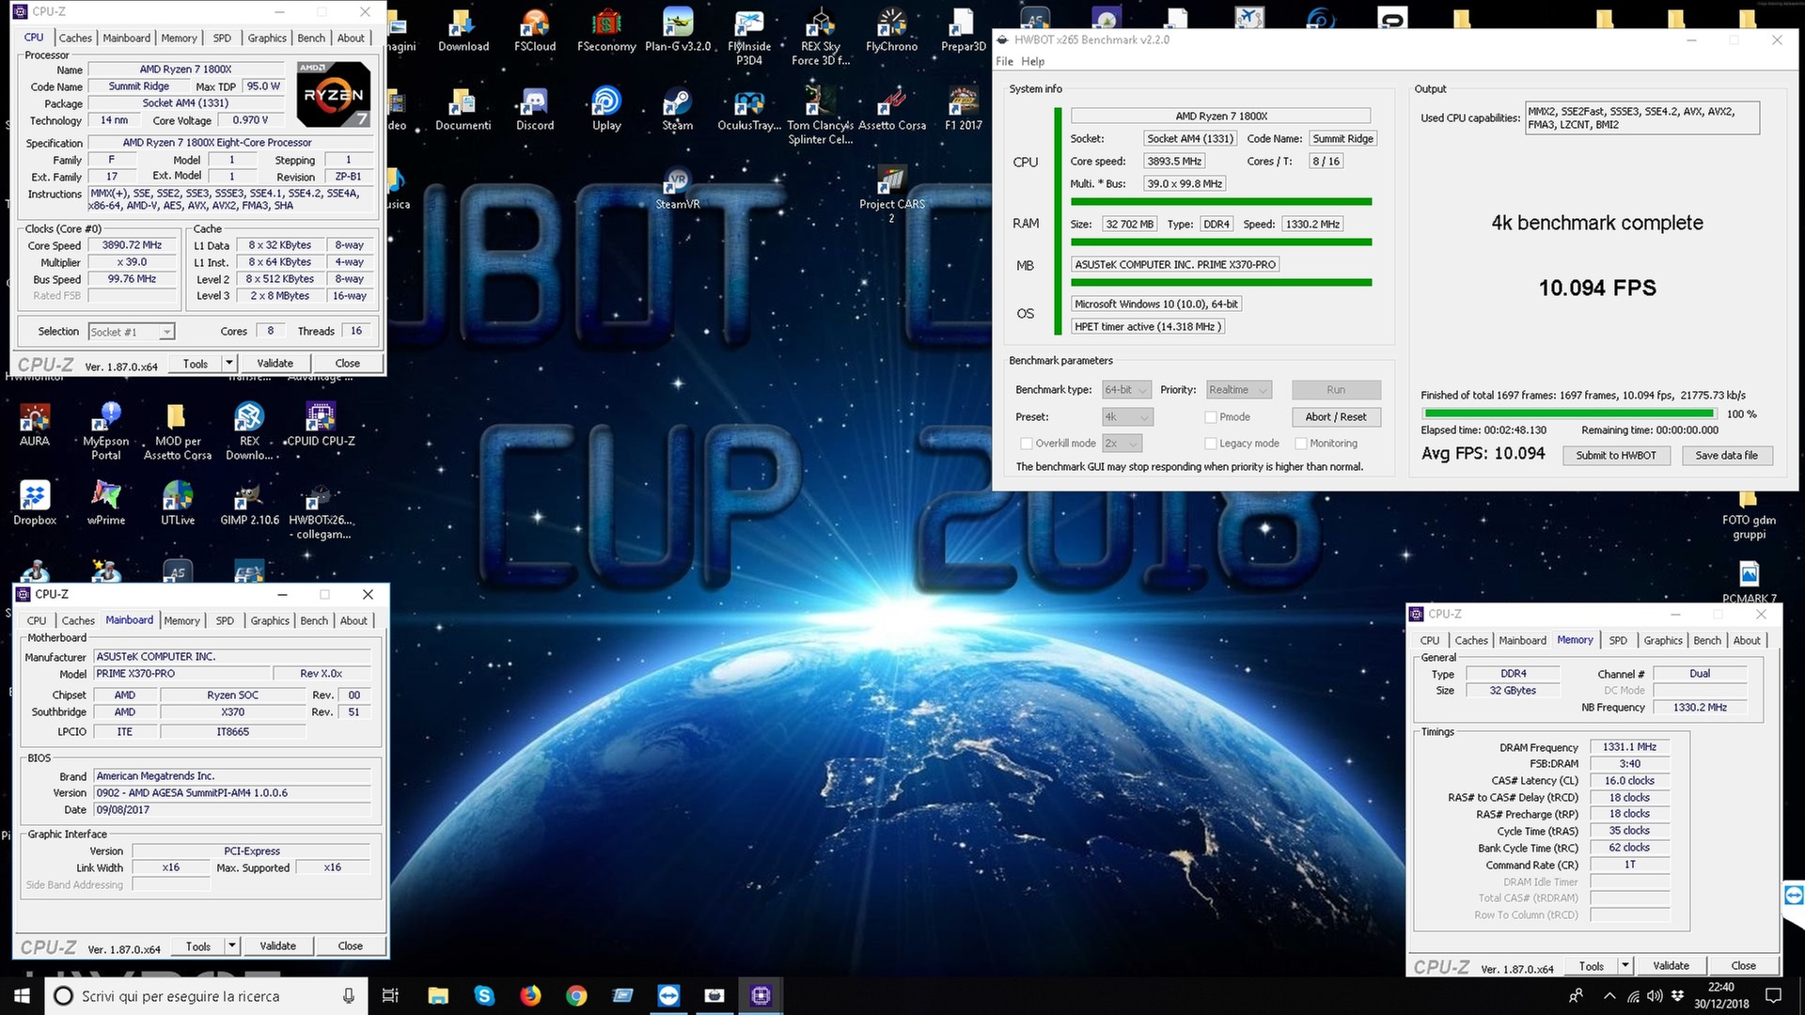The image size is (1805, 1015).
Task: Open Assetto Corsa desktop shortcut
Action: (891, 108)
